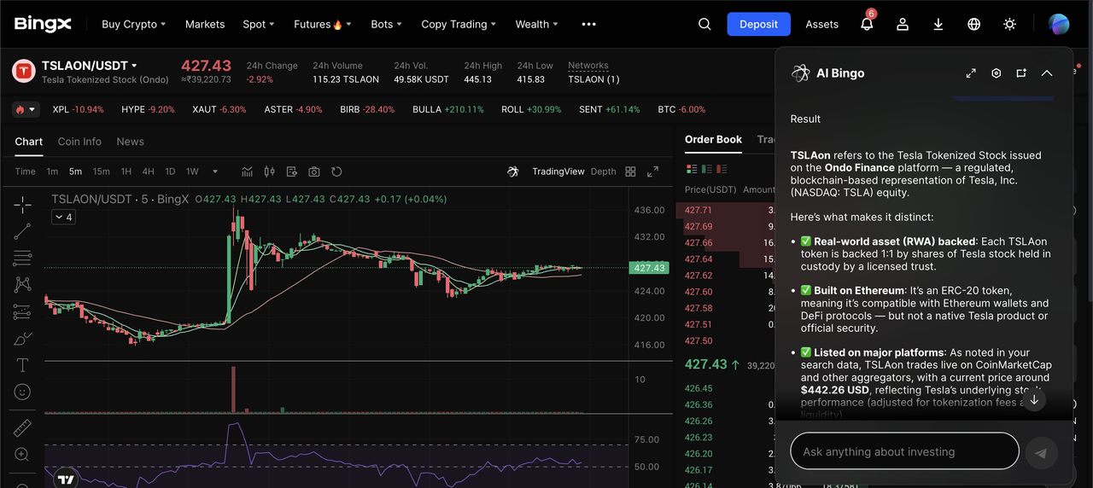Viewport: 1093px width, 488px height.
Task: Open AI Bingo settings hexagon icon
Action: [x=996, y=73]
